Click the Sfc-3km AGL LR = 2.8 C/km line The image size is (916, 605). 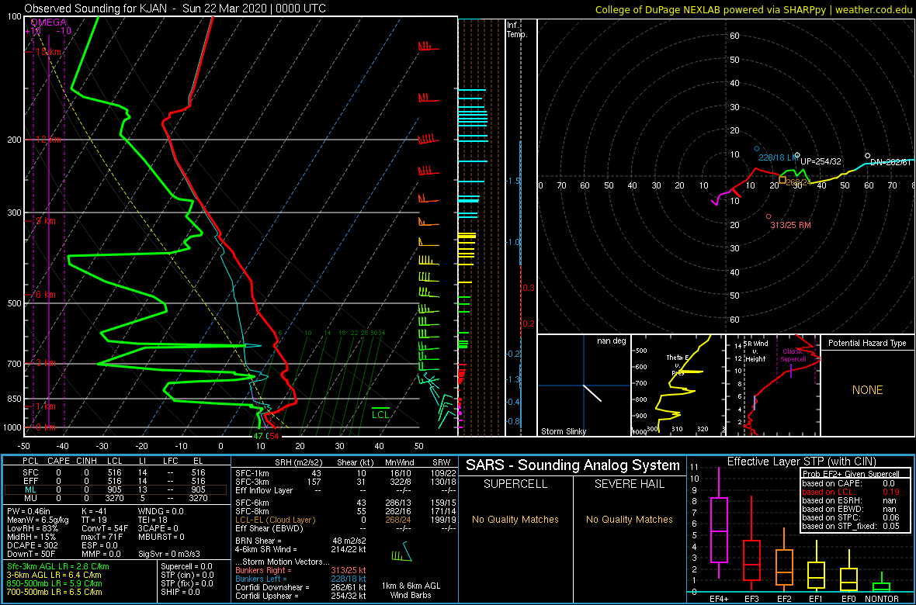click(58, 566)
